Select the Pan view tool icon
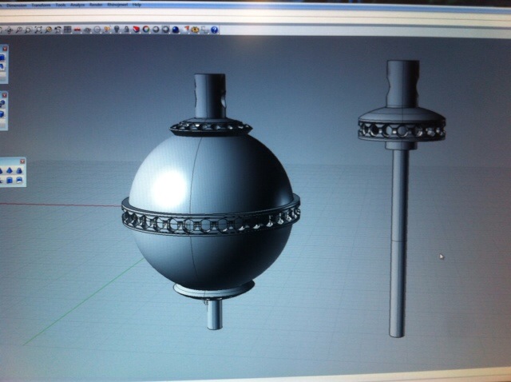The height and width of the screenshot is (382, 511). click(9, 30)
